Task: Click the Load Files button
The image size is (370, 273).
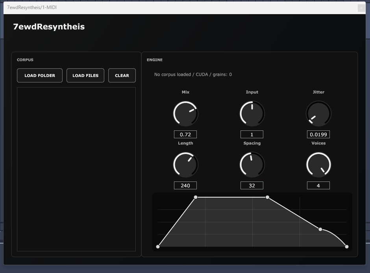Action: coord(85,75)
